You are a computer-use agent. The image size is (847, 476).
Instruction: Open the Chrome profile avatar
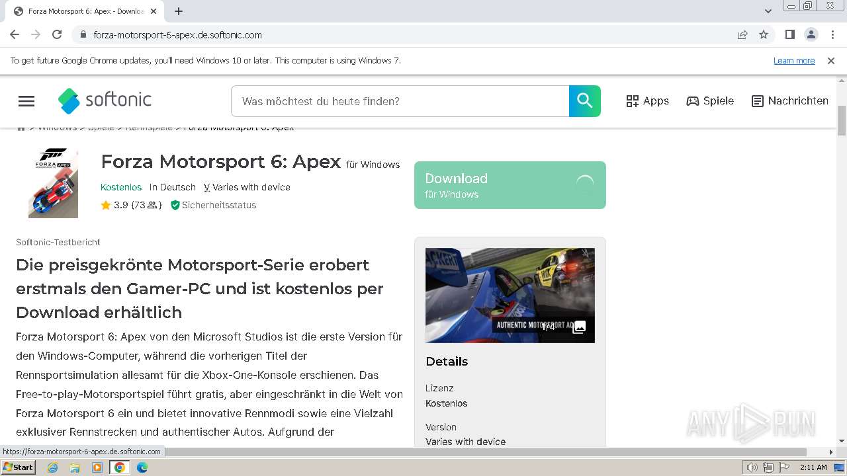pos(811,35)
